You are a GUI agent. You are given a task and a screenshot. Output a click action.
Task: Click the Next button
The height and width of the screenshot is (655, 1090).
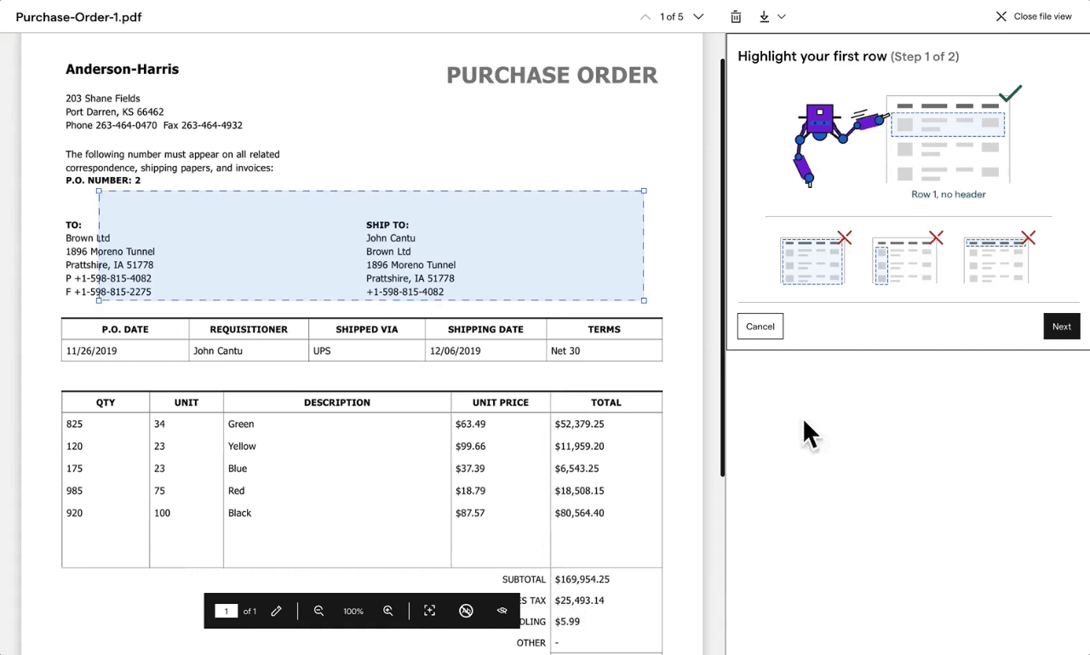[x=1062, y=327]
